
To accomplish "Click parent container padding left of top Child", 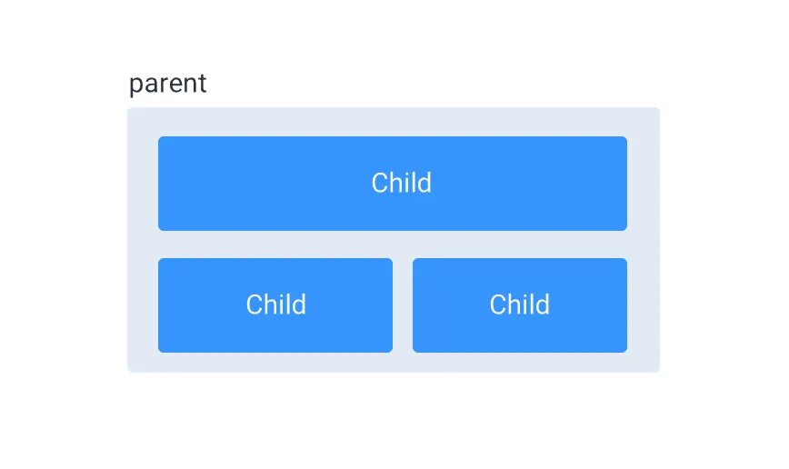I will coord(143,184).
